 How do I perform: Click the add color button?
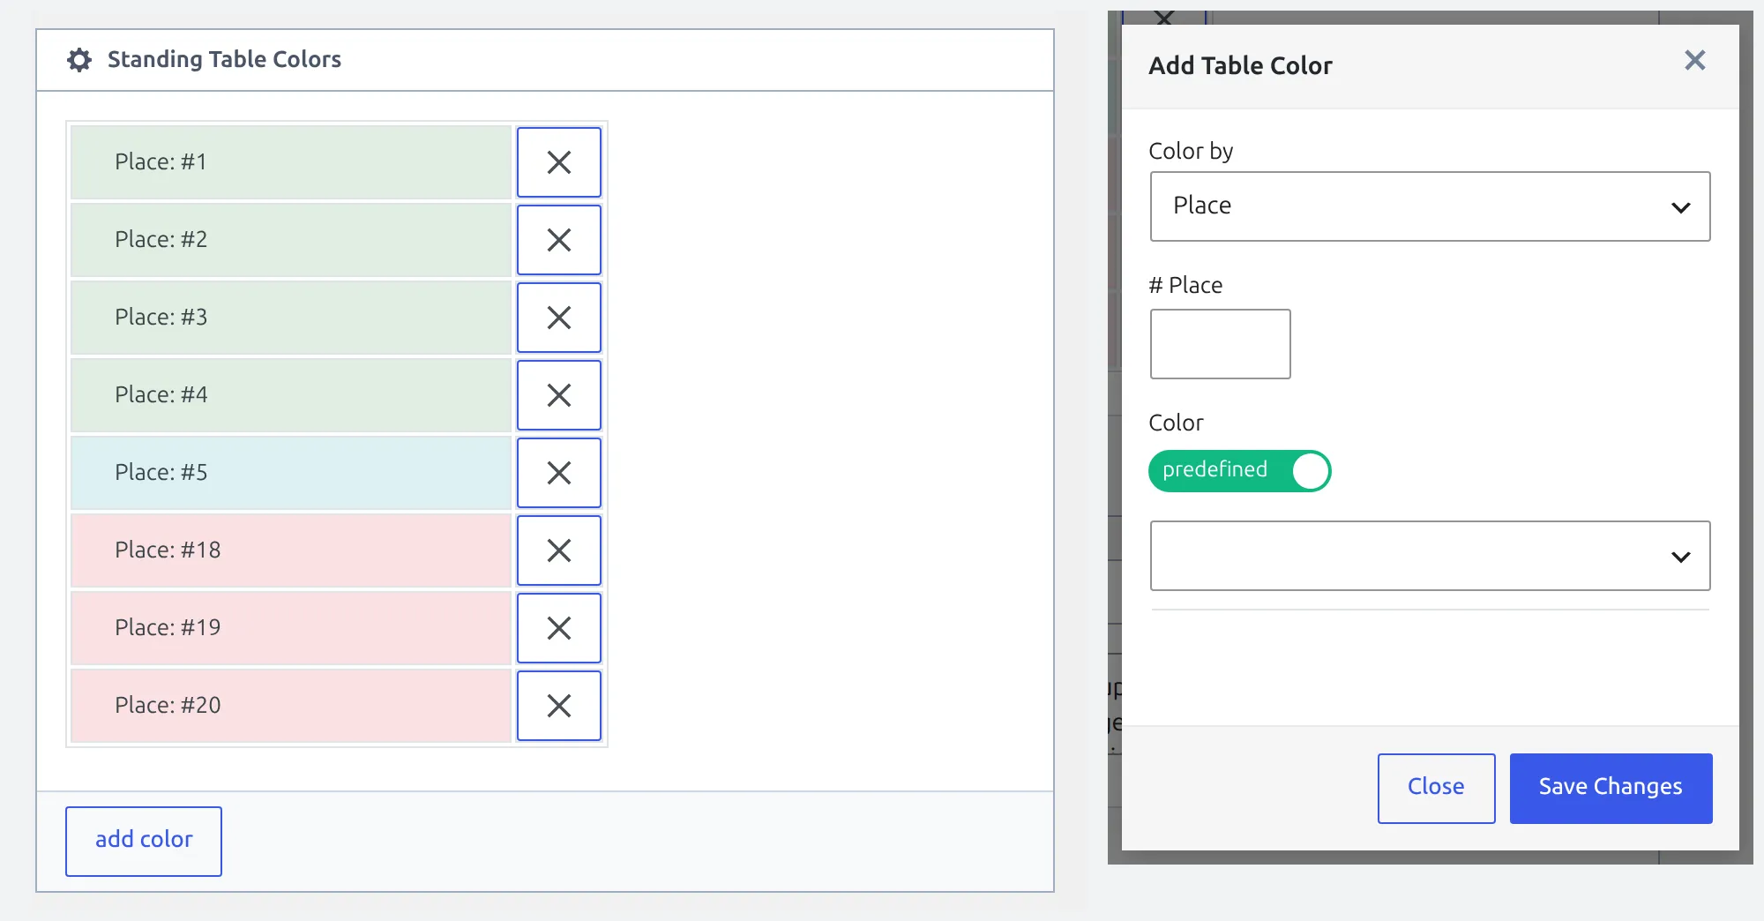[x=144, y=841]
